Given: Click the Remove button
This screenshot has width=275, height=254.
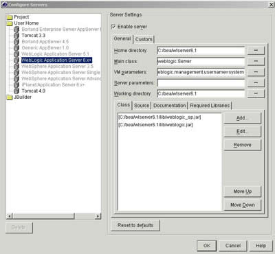Looking at the screenshot, I should tap(242, 145).
